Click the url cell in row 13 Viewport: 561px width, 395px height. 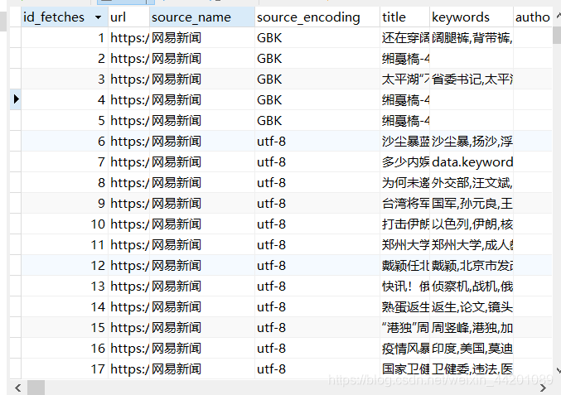click(128, 286)
